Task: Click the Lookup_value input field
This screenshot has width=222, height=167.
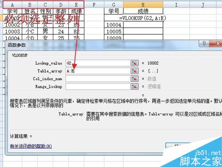Action: pyautogui.click(x=98, y=63)
